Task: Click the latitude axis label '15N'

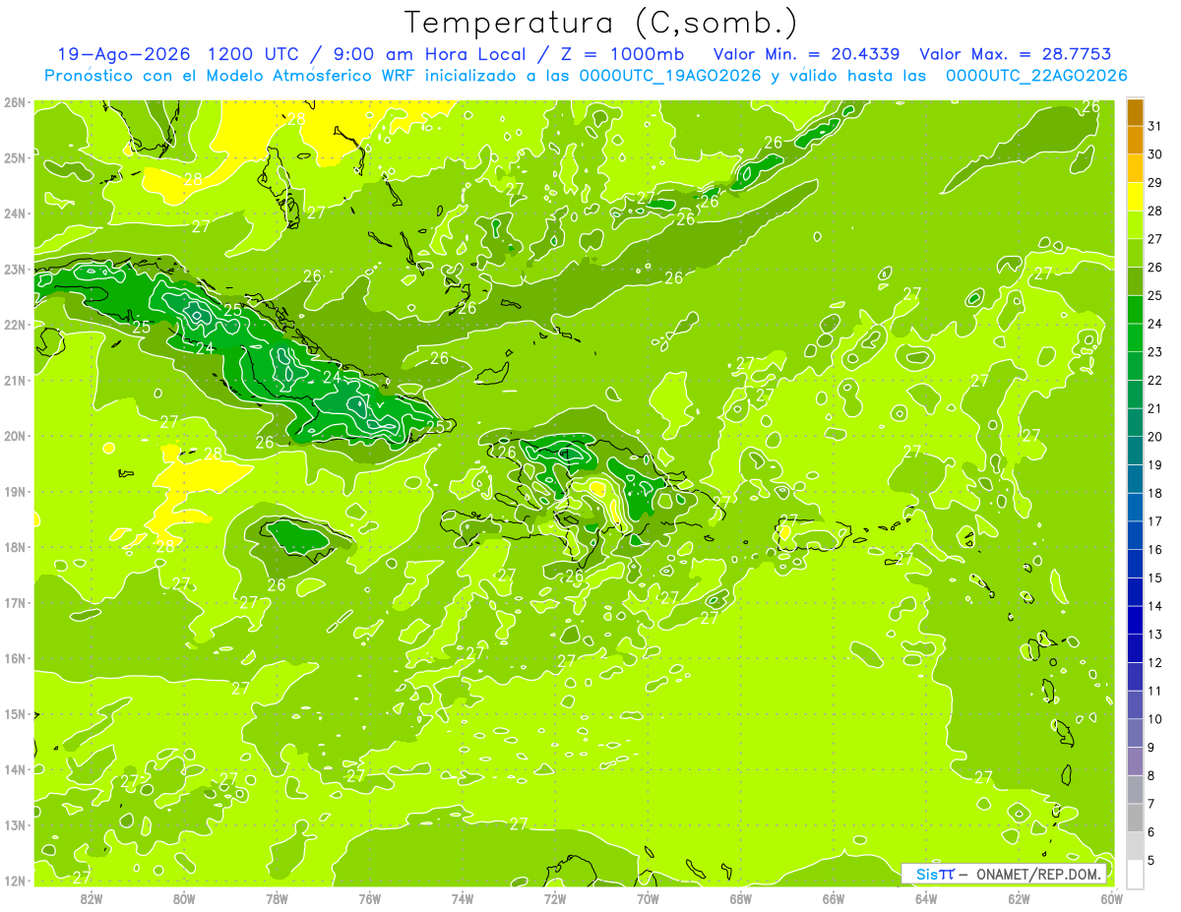Action: 14,713
